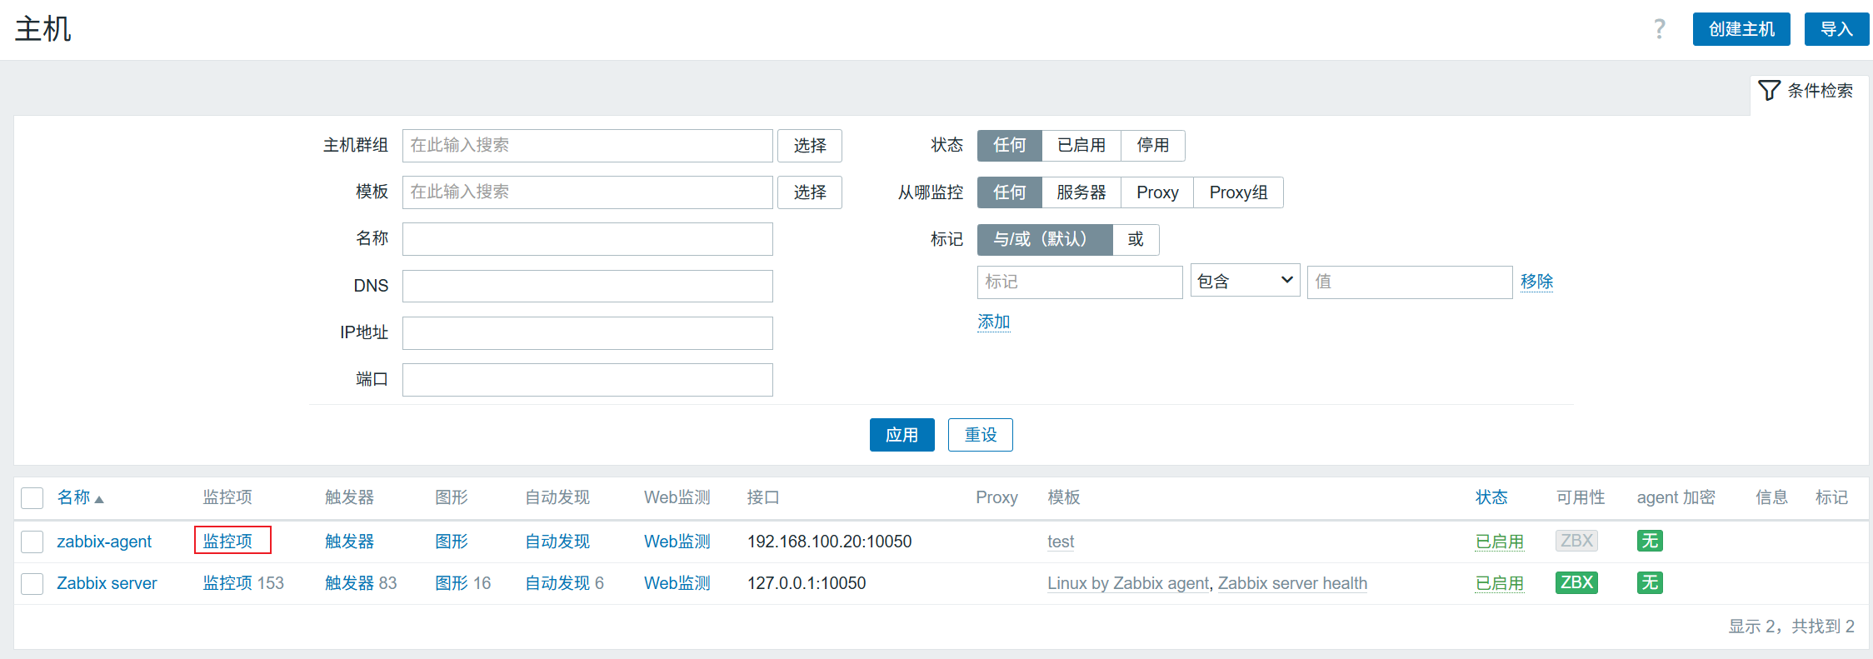Click the 导入 button
This screenshot has width=1873, height=659.
click(1836, 29)
